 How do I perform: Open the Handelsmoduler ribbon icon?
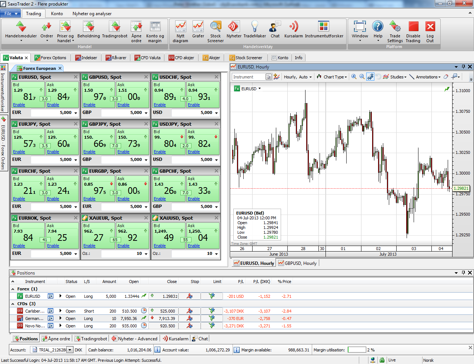21,31
